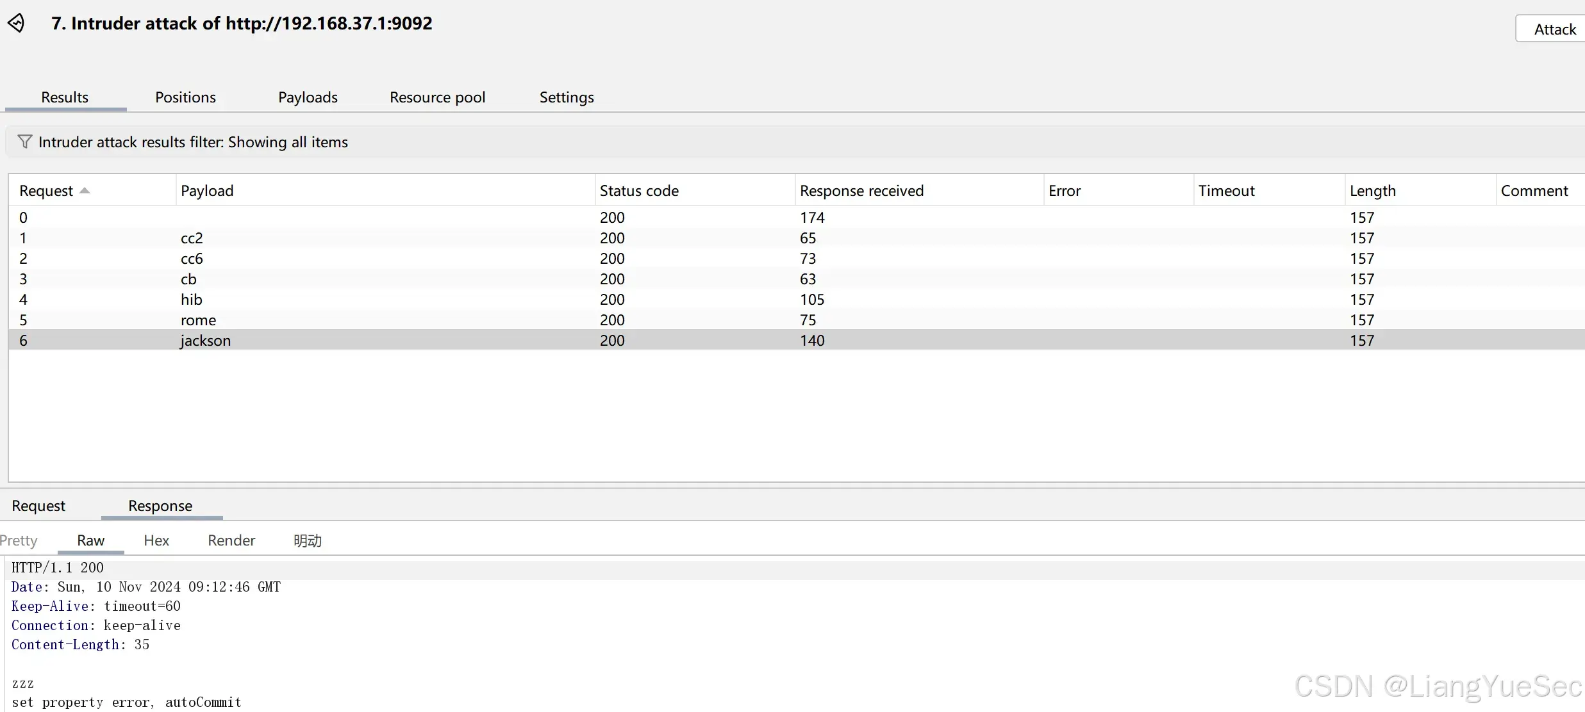The image size is (1585, 712).
Task: Open the Positions tab
Action: point(185,97)
